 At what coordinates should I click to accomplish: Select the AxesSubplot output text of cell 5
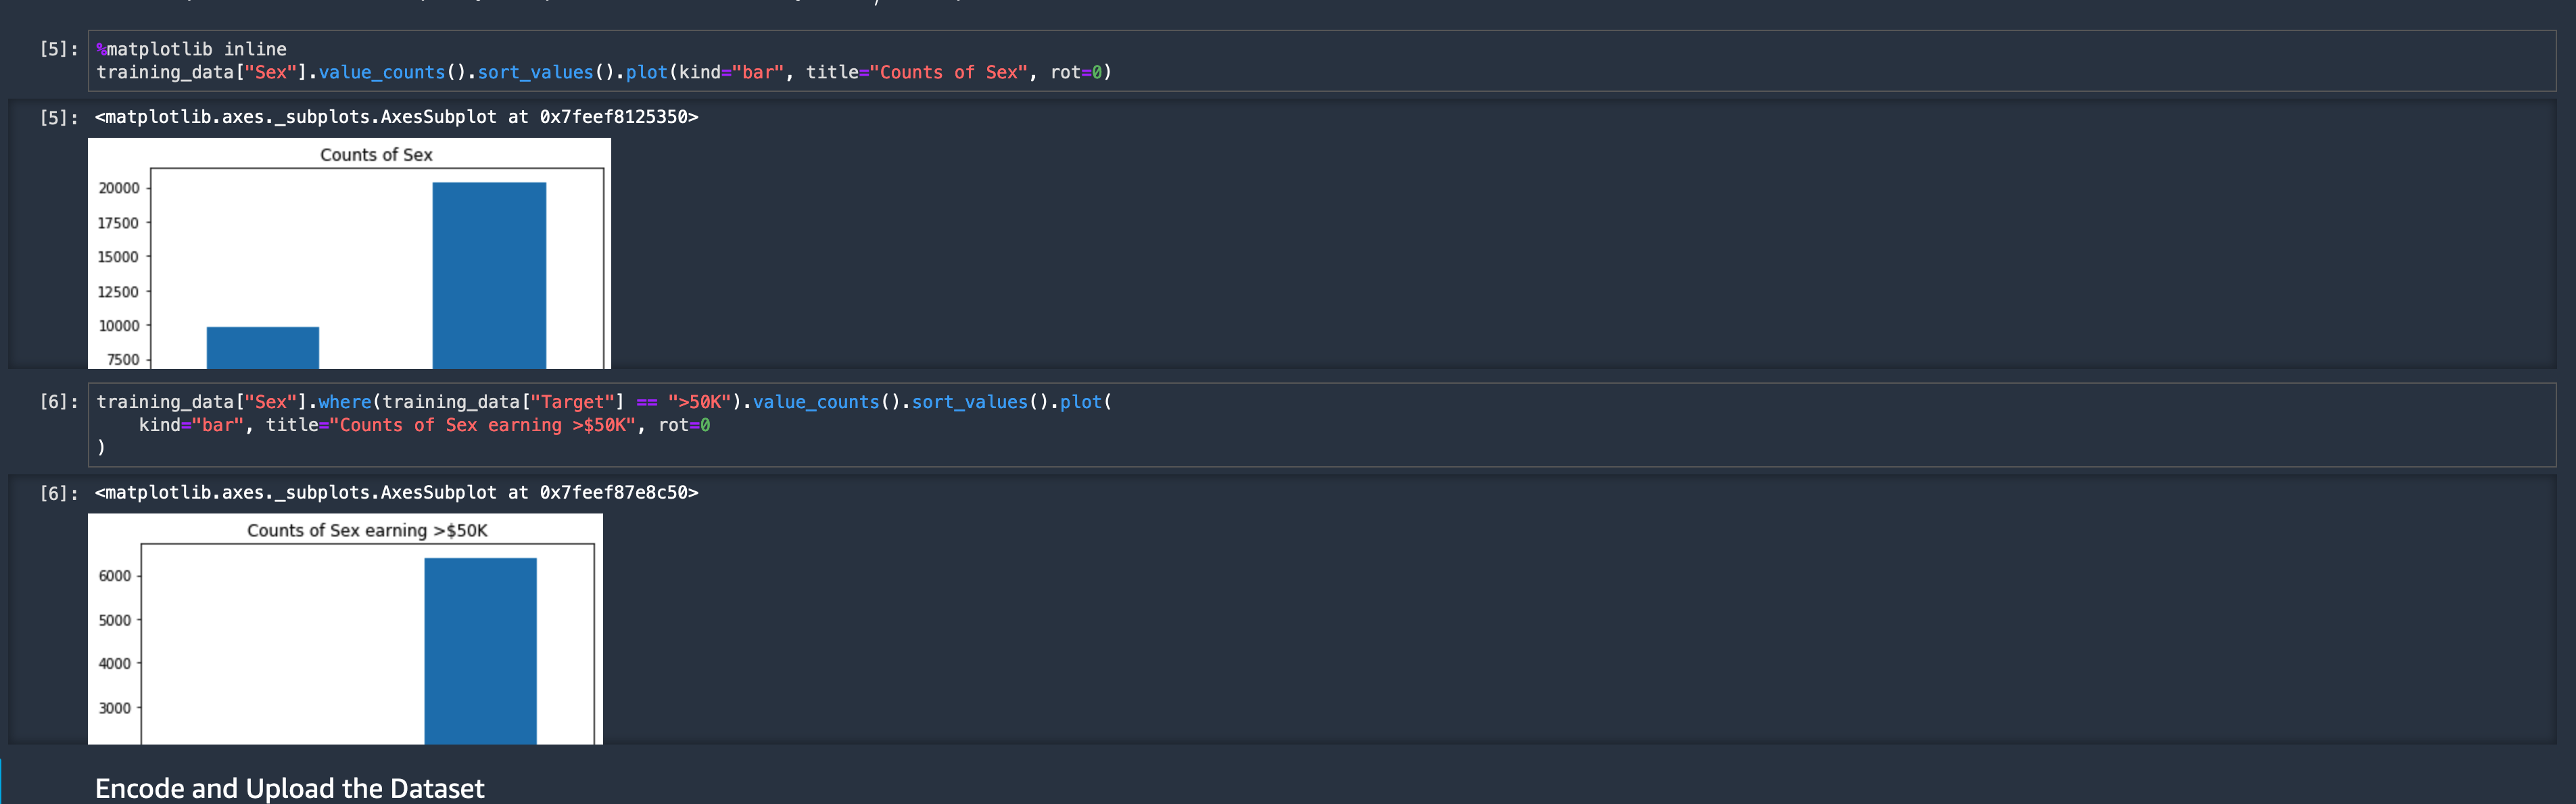(x=395, y=116)
